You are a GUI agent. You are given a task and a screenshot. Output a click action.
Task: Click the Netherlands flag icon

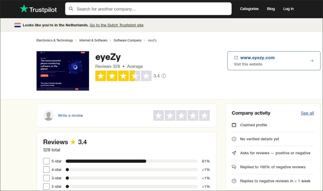(x=18, y=25)
